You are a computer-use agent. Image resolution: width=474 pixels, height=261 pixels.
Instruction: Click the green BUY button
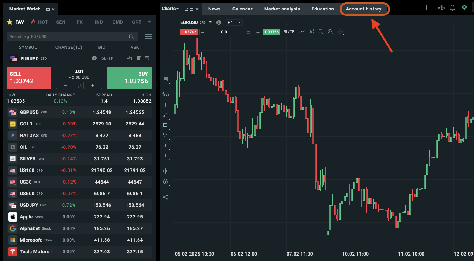pos(129,78)
